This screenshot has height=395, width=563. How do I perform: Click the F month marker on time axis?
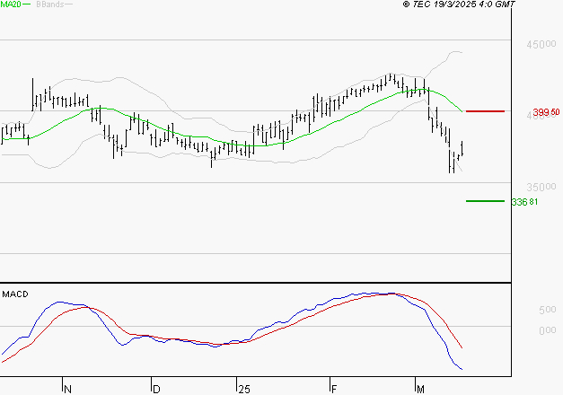331,388
